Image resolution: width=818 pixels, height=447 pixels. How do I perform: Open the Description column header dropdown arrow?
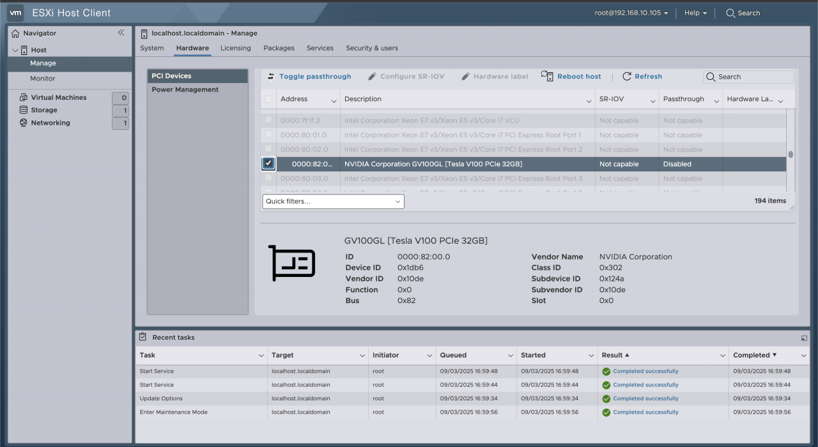coord(589,102)
